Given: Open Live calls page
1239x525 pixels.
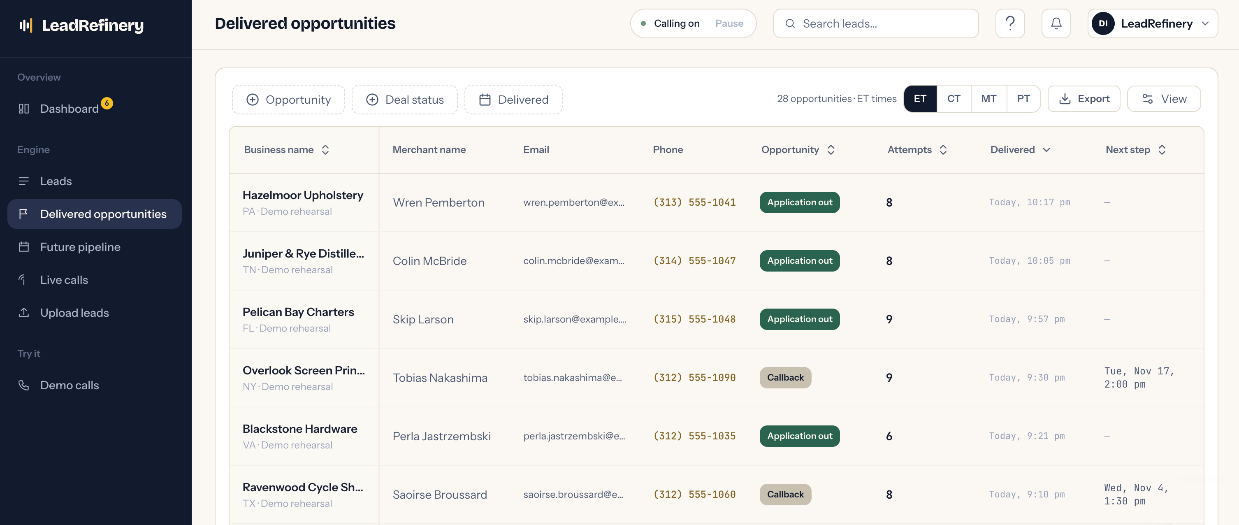Looking at the screenshot, I should (x=94, y=280).
